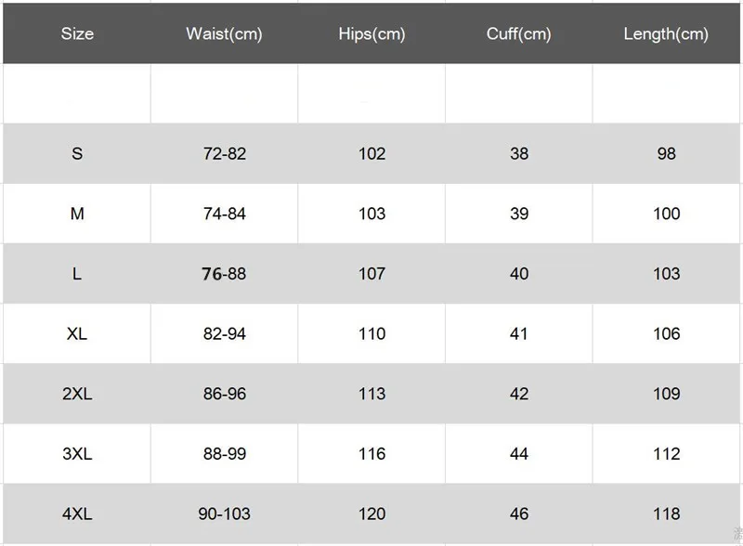
Task: Select the Waist(cm) column header
Action: tap(224, 33)
